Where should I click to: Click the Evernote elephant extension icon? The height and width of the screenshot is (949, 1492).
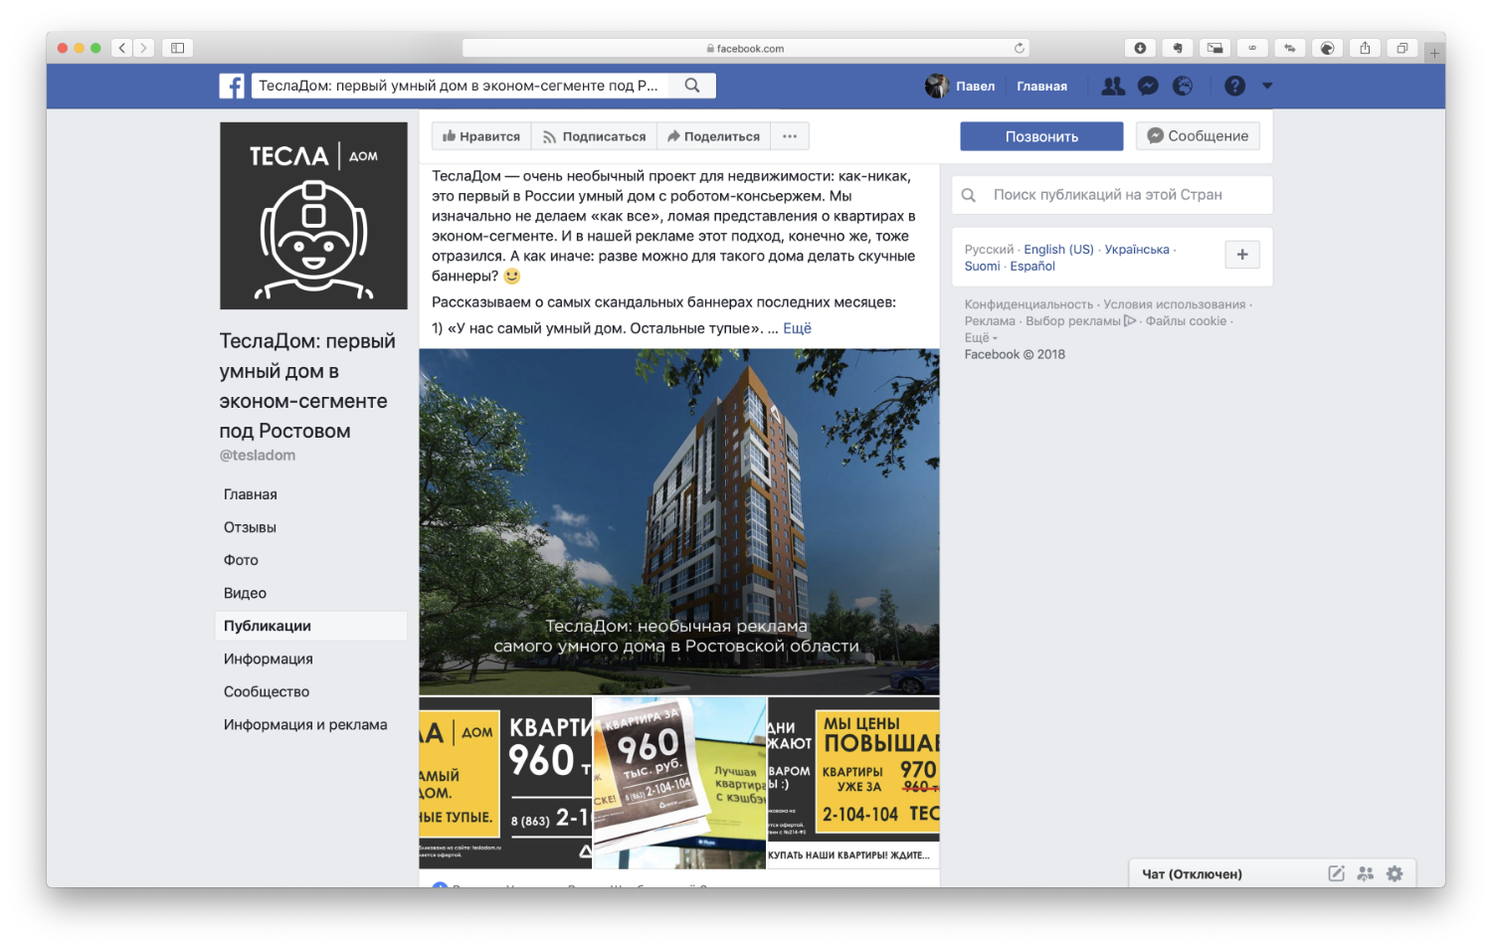(1178, 48)
